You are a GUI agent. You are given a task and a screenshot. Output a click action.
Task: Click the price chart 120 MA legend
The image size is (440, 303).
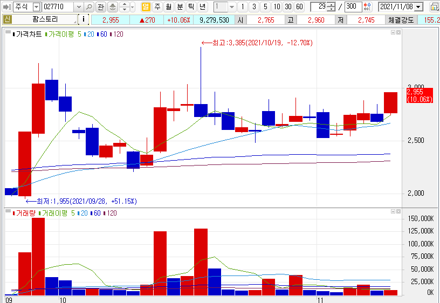click(116, 34)
